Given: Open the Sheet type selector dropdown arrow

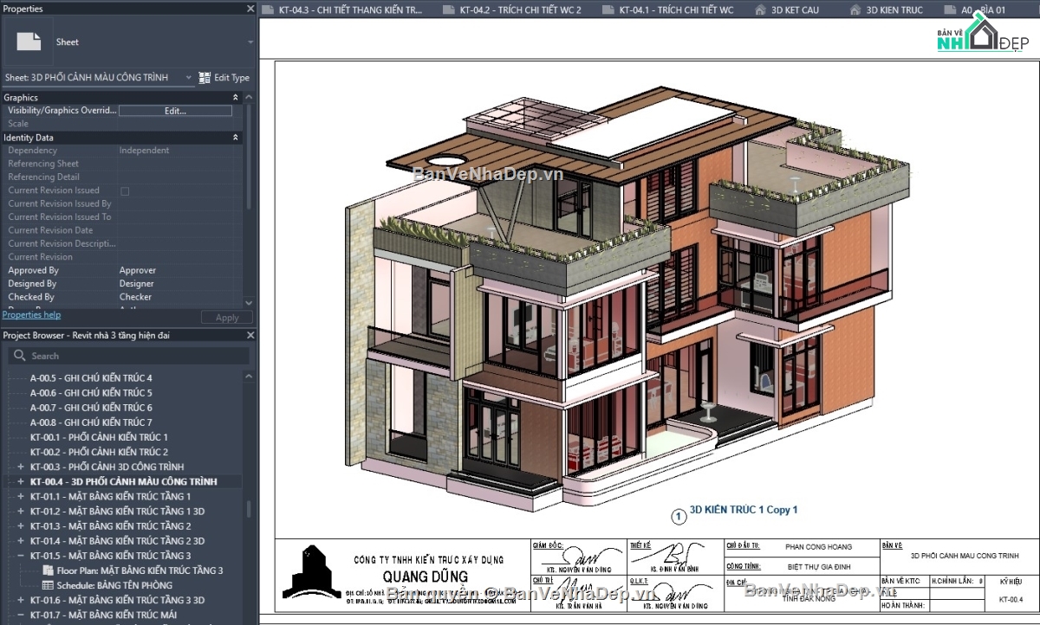Looking at the screenshot, I should [x=250, y=42].
